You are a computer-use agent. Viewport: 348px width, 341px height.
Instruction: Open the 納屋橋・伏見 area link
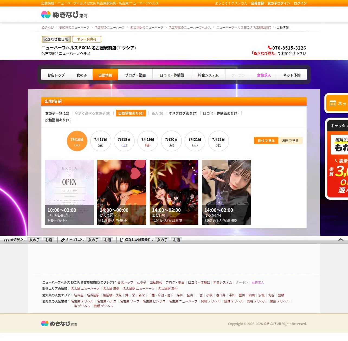[112, 295]
